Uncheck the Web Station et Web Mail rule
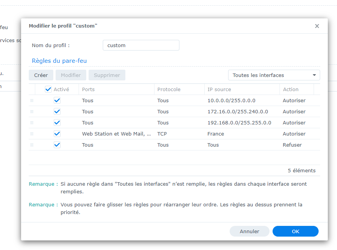Image resolution: width=337 pixels, height=250 pixels. point(57,134)
